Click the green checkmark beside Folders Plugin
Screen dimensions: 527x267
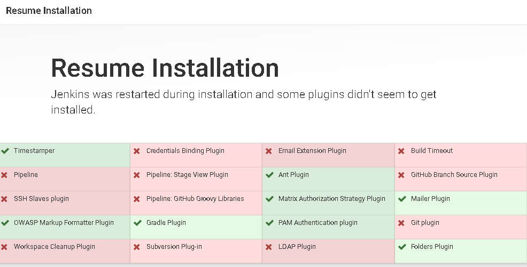pos(402,247)
